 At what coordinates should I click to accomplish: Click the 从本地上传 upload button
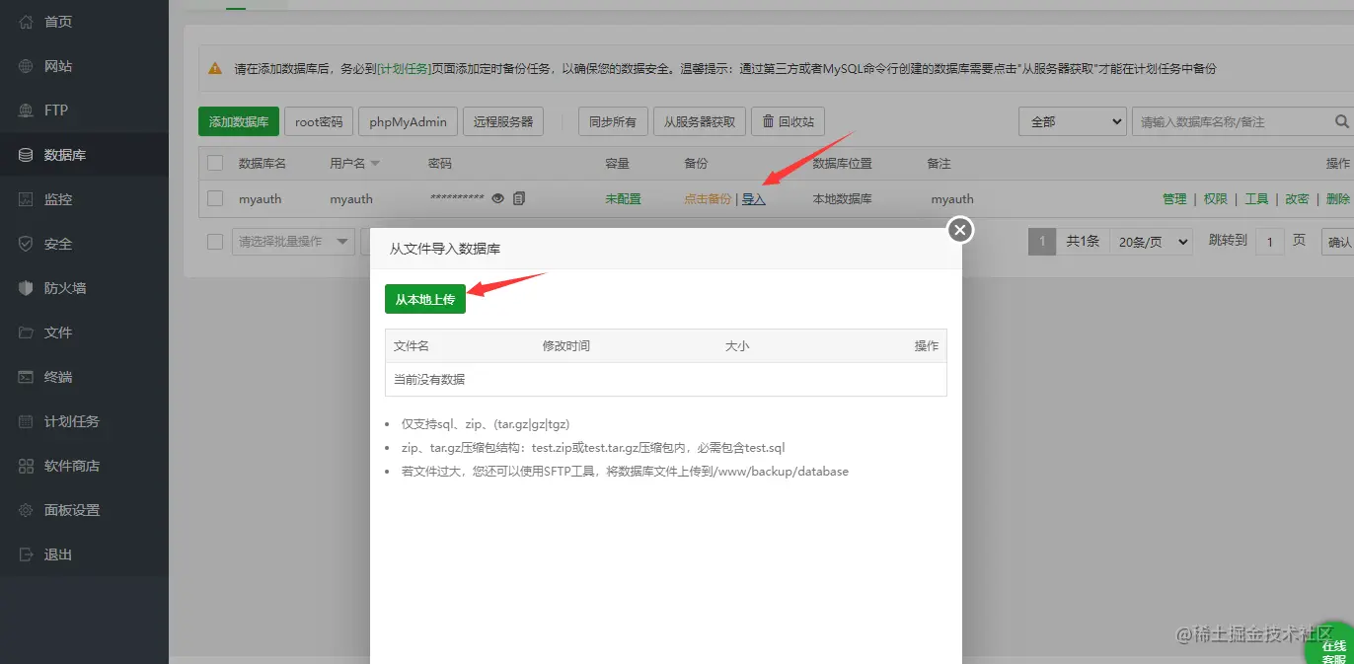[x=425, y=299]
